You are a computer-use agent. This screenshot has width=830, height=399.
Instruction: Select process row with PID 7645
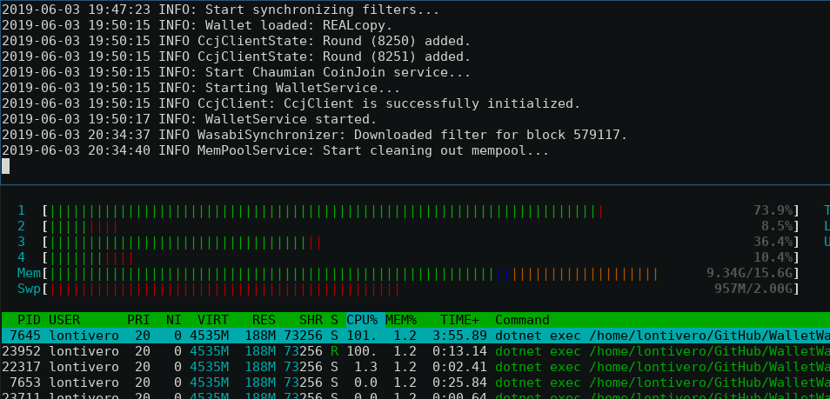click(415, 336)
